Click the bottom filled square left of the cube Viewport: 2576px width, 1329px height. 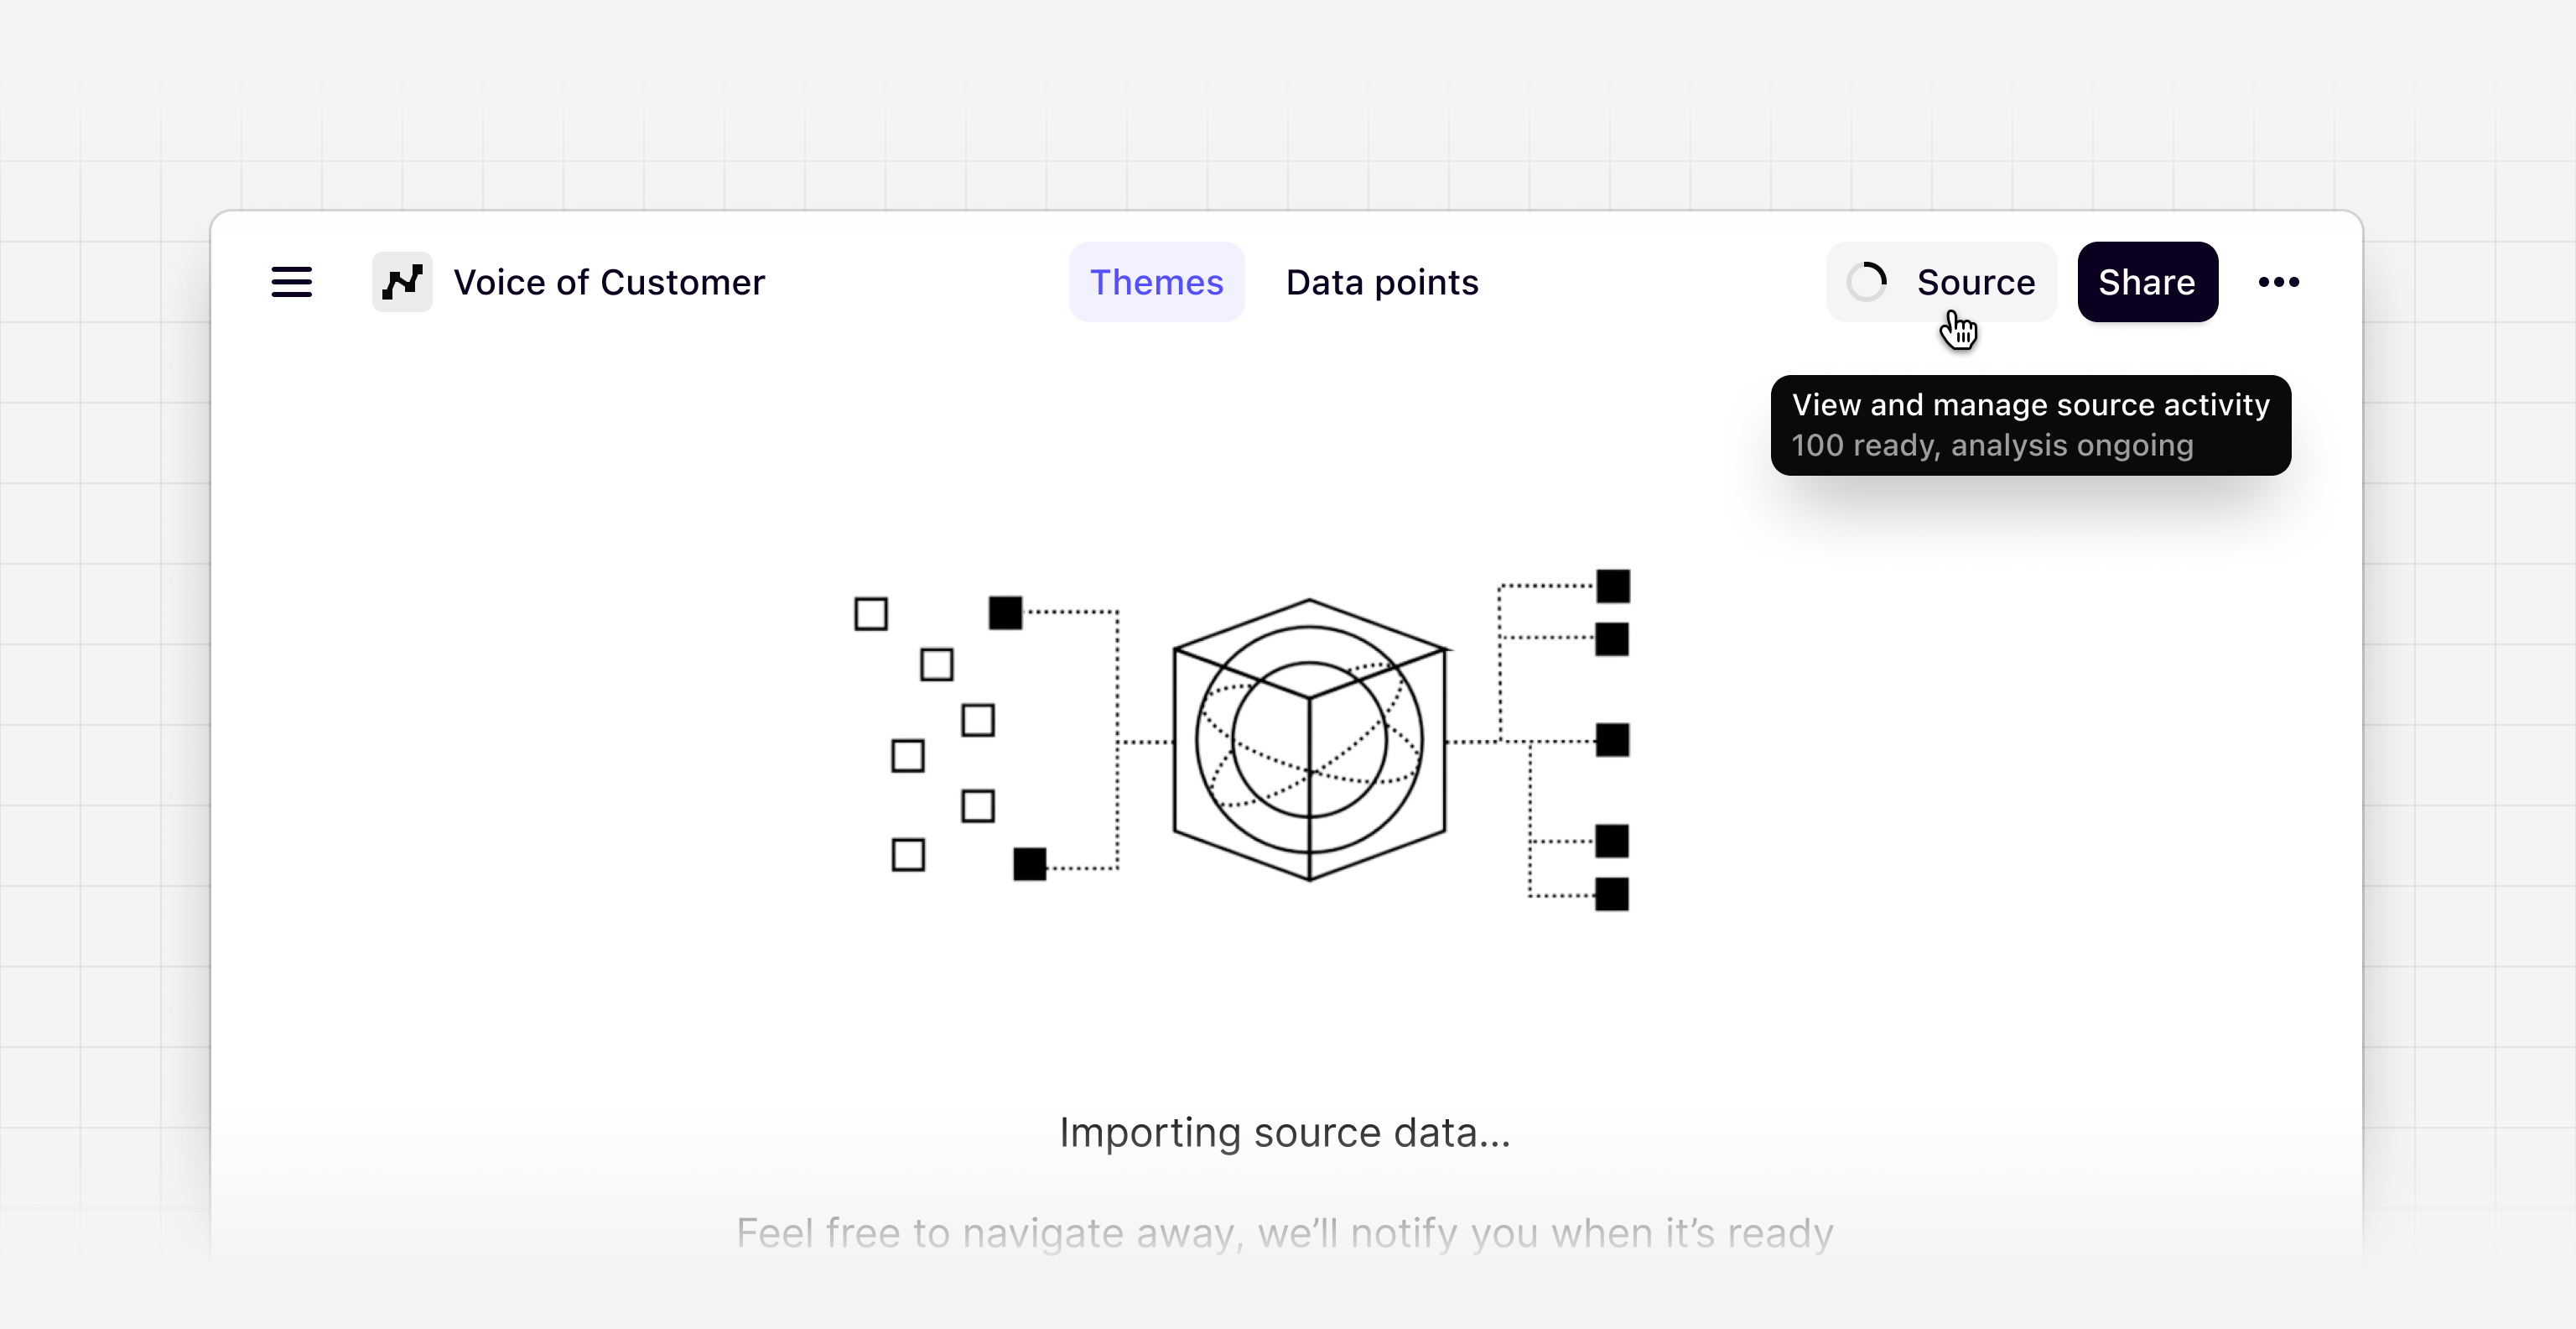[x=1029, y=863]
